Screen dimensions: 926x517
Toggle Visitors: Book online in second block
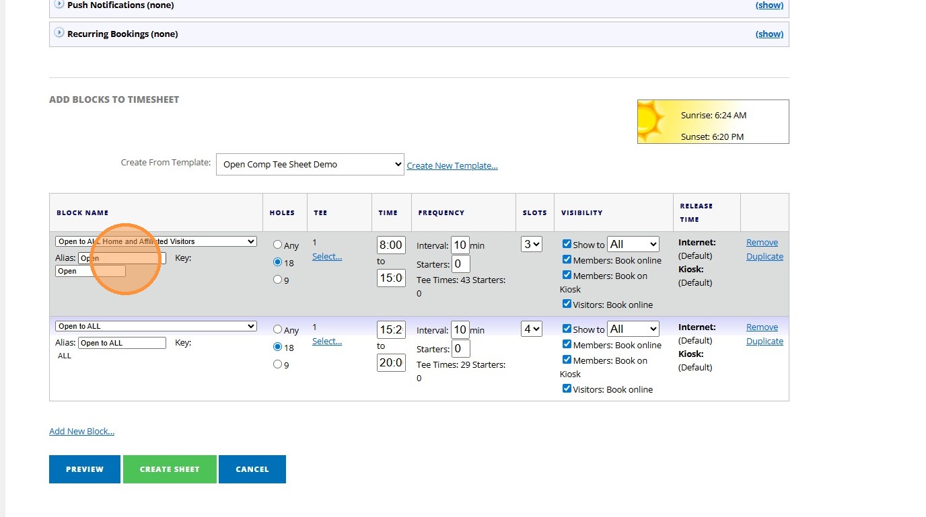point(567,389)
